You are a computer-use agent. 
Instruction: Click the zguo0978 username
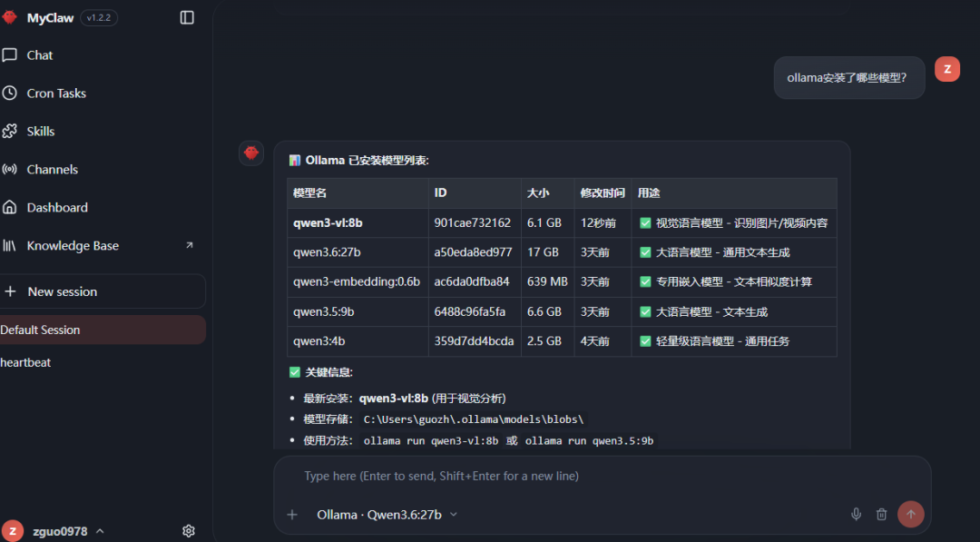tap(60, 531)
